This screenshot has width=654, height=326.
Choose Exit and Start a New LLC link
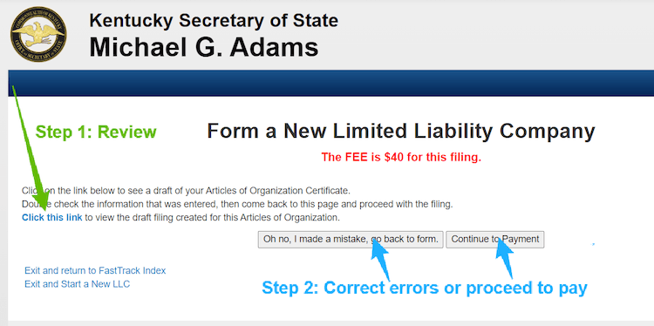[x=77, y=284]
